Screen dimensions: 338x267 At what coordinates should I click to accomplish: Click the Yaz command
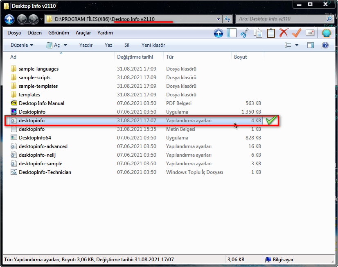click(108, 45)
